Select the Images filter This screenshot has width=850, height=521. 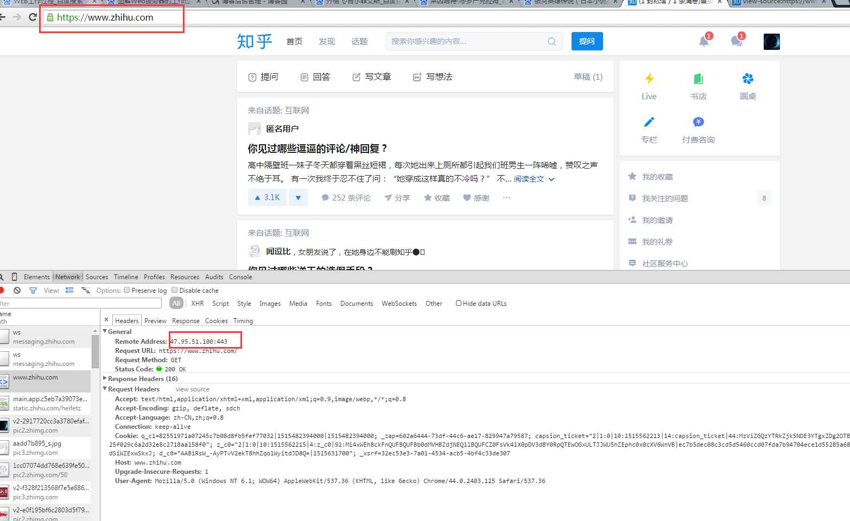(270, 304)
